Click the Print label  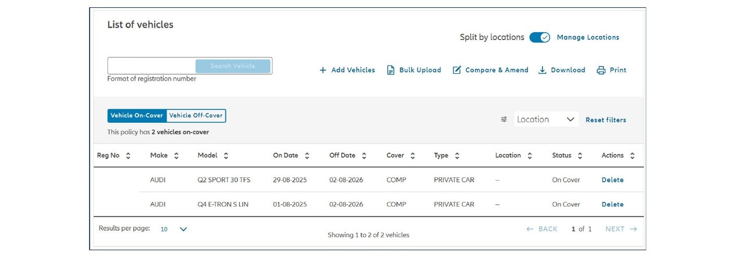click(x=618, y=70)
